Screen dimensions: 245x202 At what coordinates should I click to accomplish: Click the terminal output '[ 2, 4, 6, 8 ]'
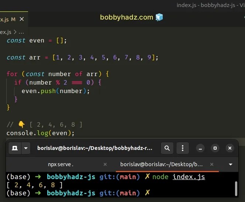pos(35,185)
